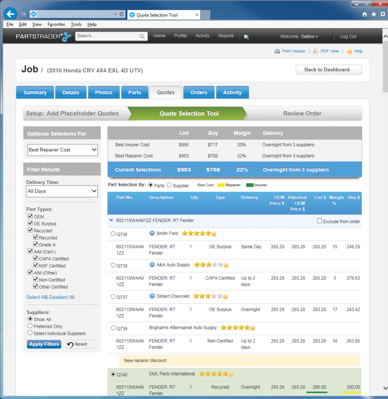Click the Smith Ford five-star rating

point(197,233)
